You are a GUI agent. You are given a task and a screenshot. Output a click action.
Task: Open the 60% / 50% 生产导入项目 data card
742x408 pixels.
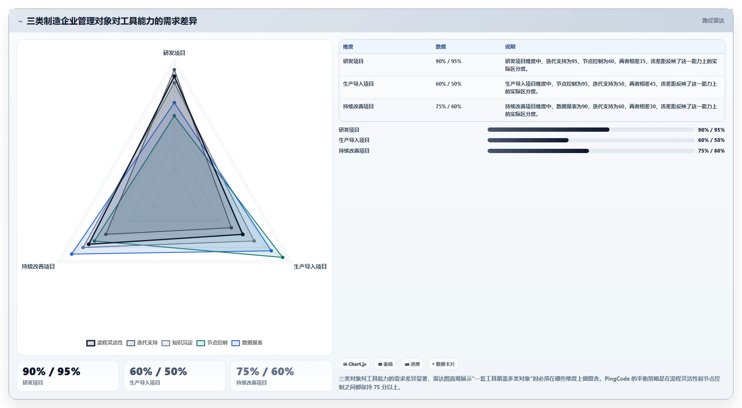click(x=175, y=376)
